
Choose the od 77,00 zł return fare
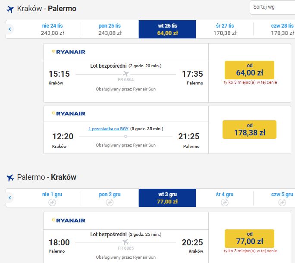click(249, 238)
